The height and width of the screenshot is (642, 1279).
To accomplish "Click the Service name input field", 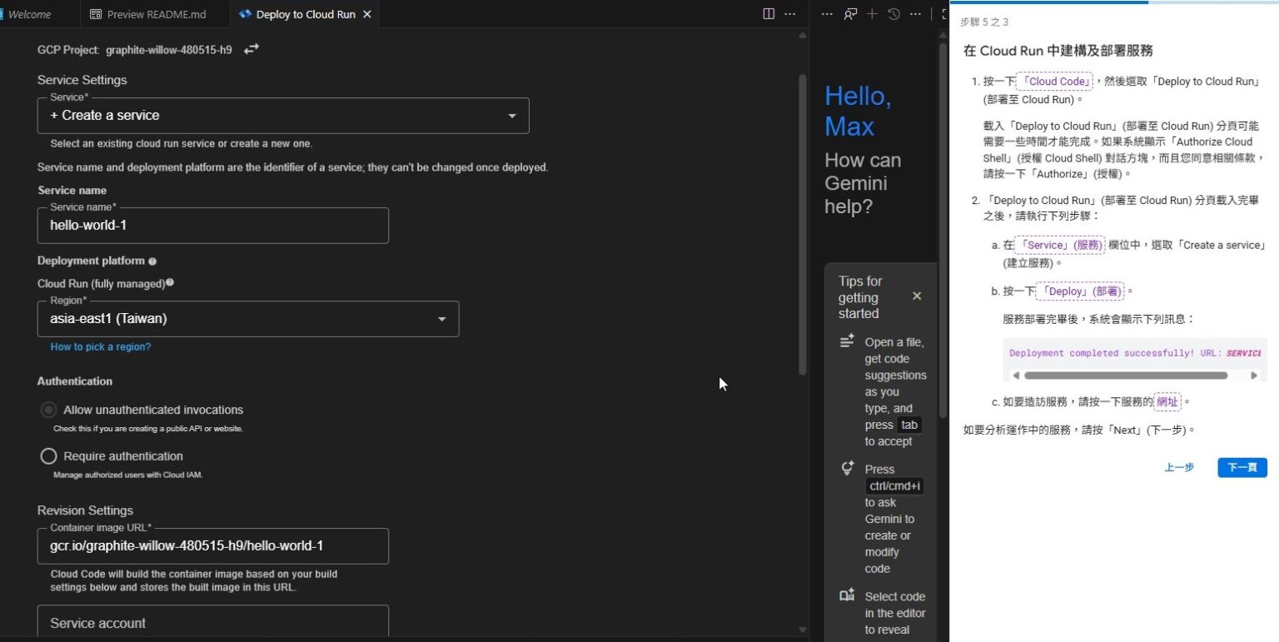I will click(x=213, y=226).
